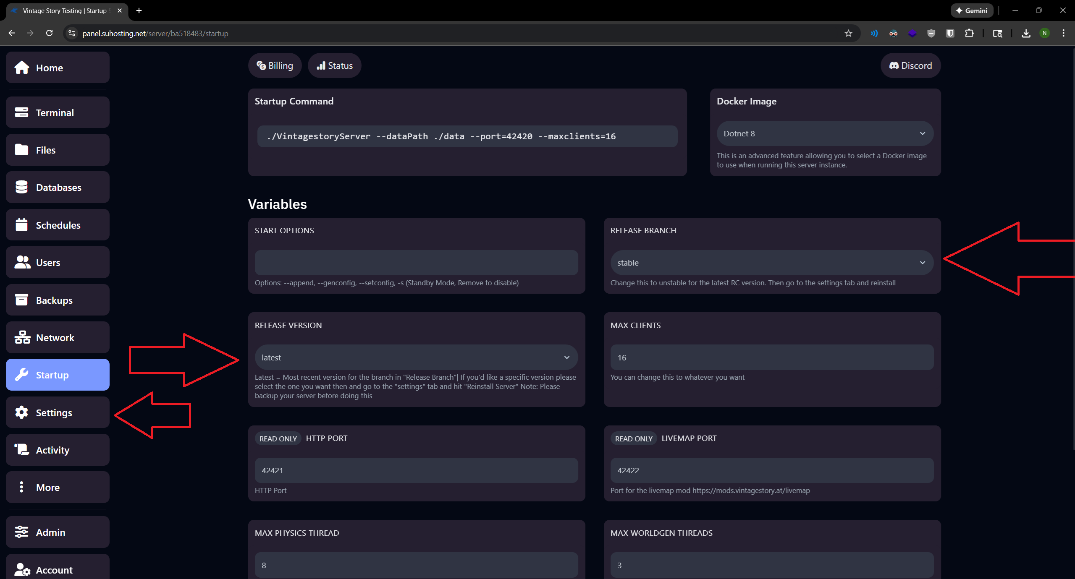Expand the Release Branch stable dropdown
This screenshot has width=1075, height=579.
click(x=772, y=263)
